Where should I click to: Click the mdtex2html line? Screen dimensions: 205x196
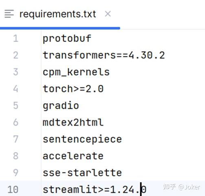pos(73,122)
